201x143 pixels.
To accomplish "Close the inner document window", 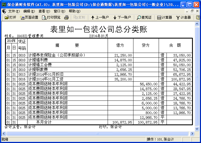I will tap(197, 11).
